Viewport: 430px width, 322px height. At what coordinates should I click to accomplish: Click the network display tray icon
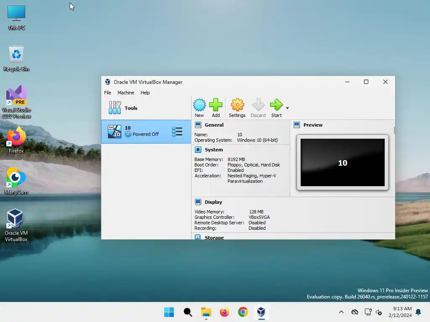[368, 312]
